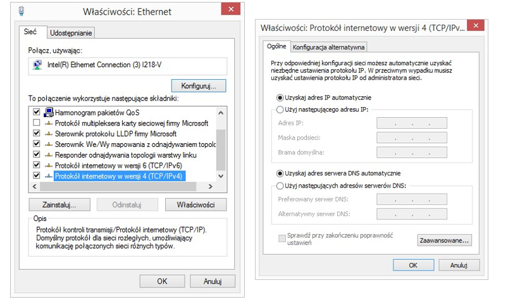Screen dimensions: 508x304
Task: Click the Intel Ethernet adapter icon
Action: 38,64
